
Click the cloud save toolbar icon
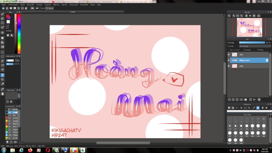pyautogui.click(x=3, y=8)
